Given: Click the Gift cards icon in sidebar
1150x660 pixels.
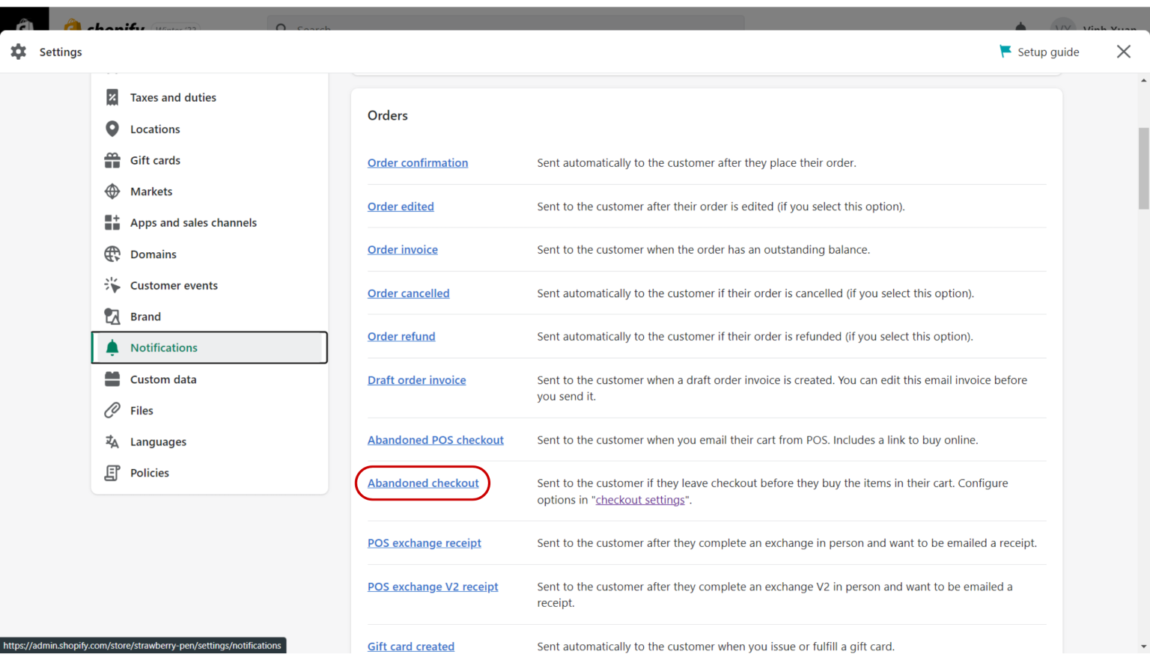Looking at the screenshot, I should 112,160.
